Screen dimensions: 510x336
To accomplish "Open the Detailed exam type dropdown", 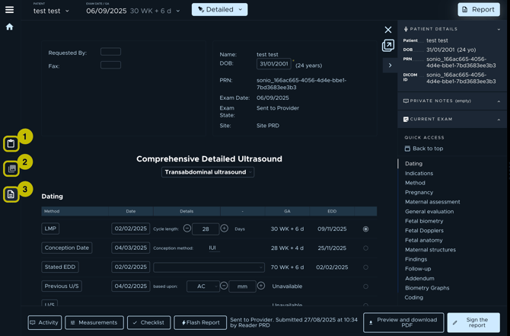I will (219, 9).
